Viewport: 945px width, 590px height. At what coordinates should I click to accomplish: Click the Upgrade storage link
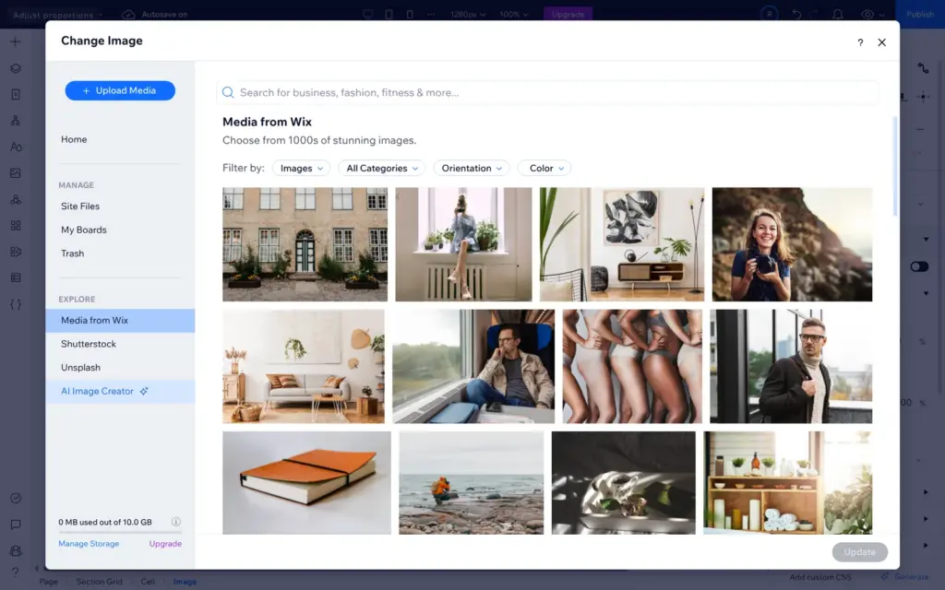click(x=165, y=544)
